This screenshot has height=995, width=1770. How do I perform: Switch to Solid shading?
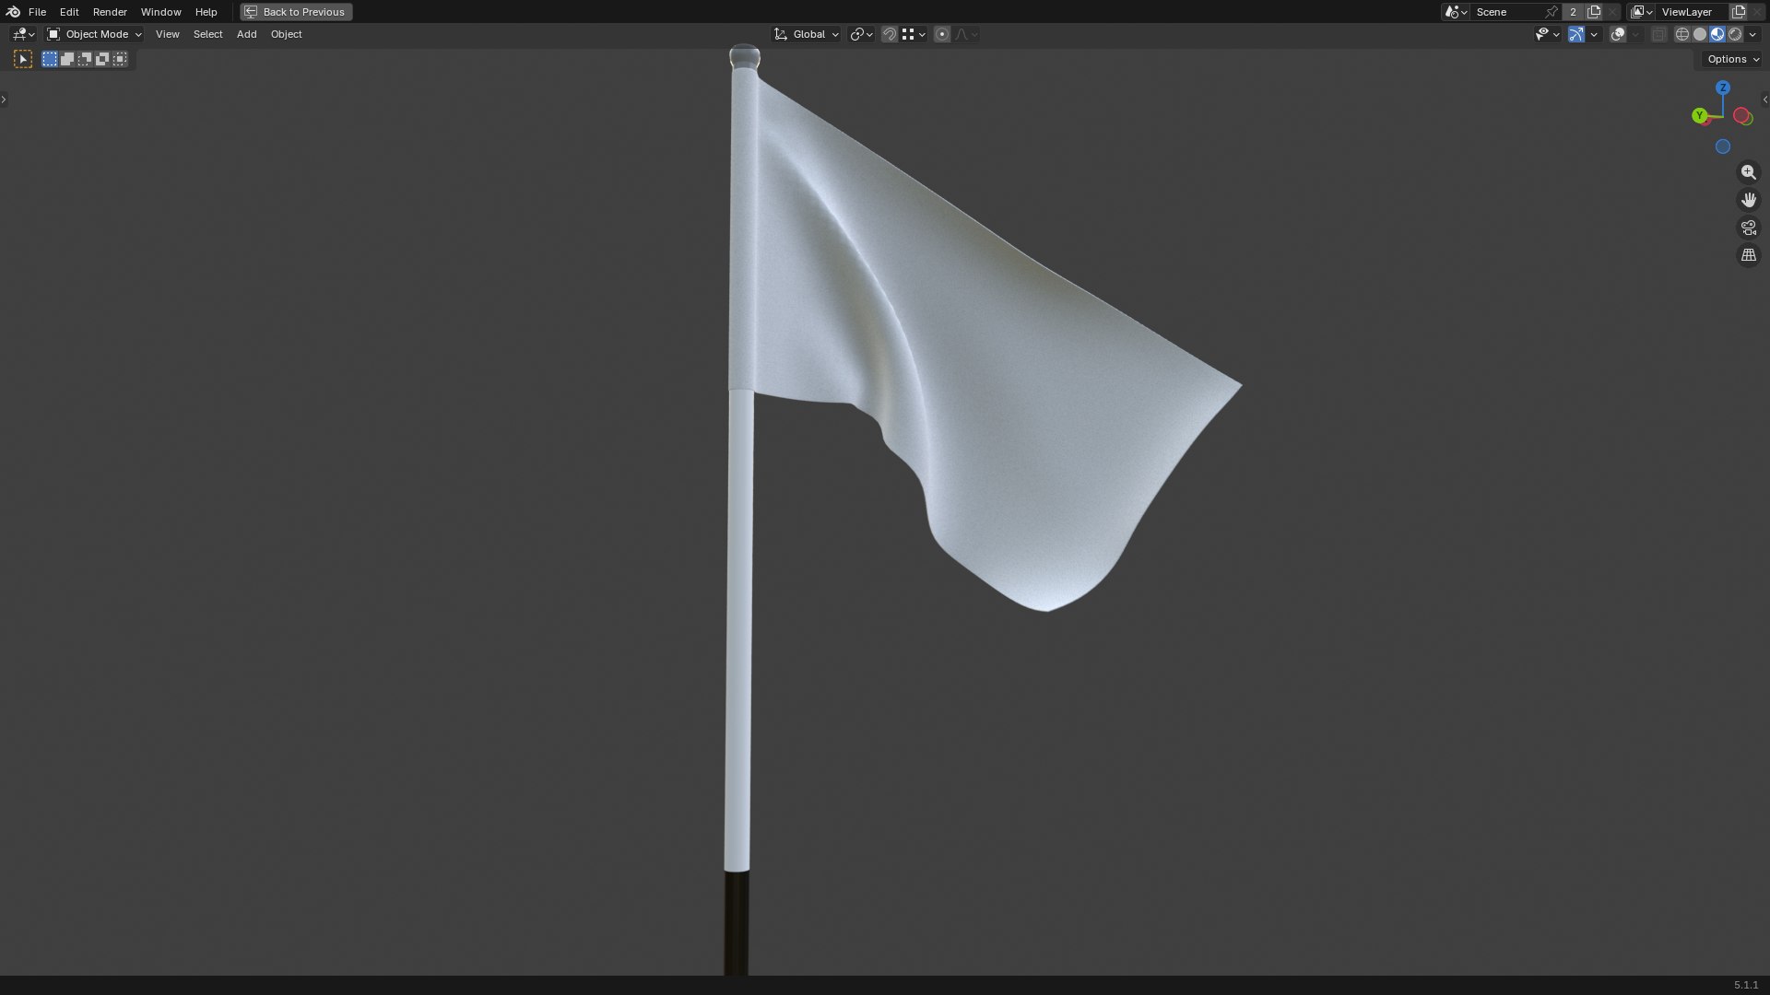[x=1700, y=34]
